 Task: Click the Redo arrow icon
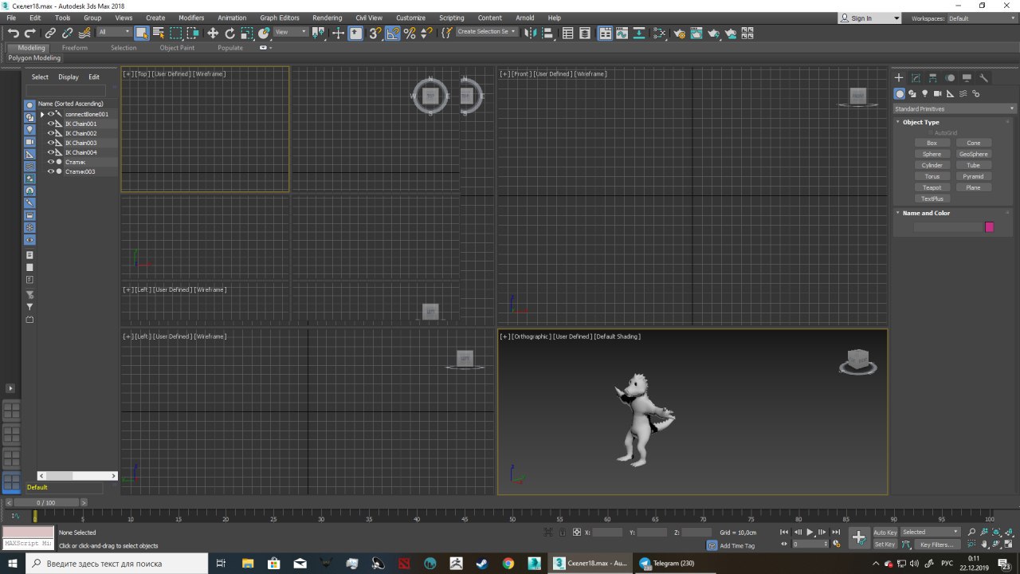30,33
